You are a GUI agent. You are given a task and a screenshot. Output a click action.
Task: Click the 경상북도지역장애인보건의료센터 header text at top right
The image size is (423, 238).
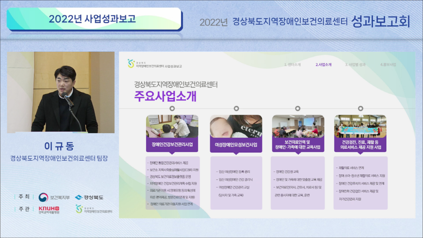coord(290,21)
